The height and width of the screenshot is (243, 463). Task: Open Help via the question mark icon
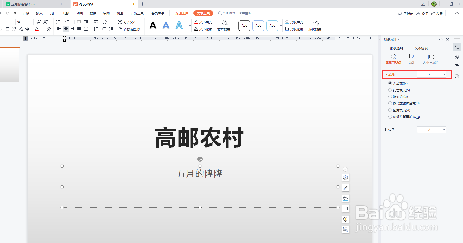(457, 76)
